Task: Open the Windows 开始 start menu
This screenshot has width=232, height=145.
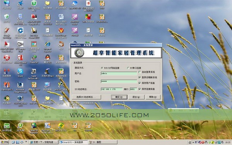Action: click(5, 142)
